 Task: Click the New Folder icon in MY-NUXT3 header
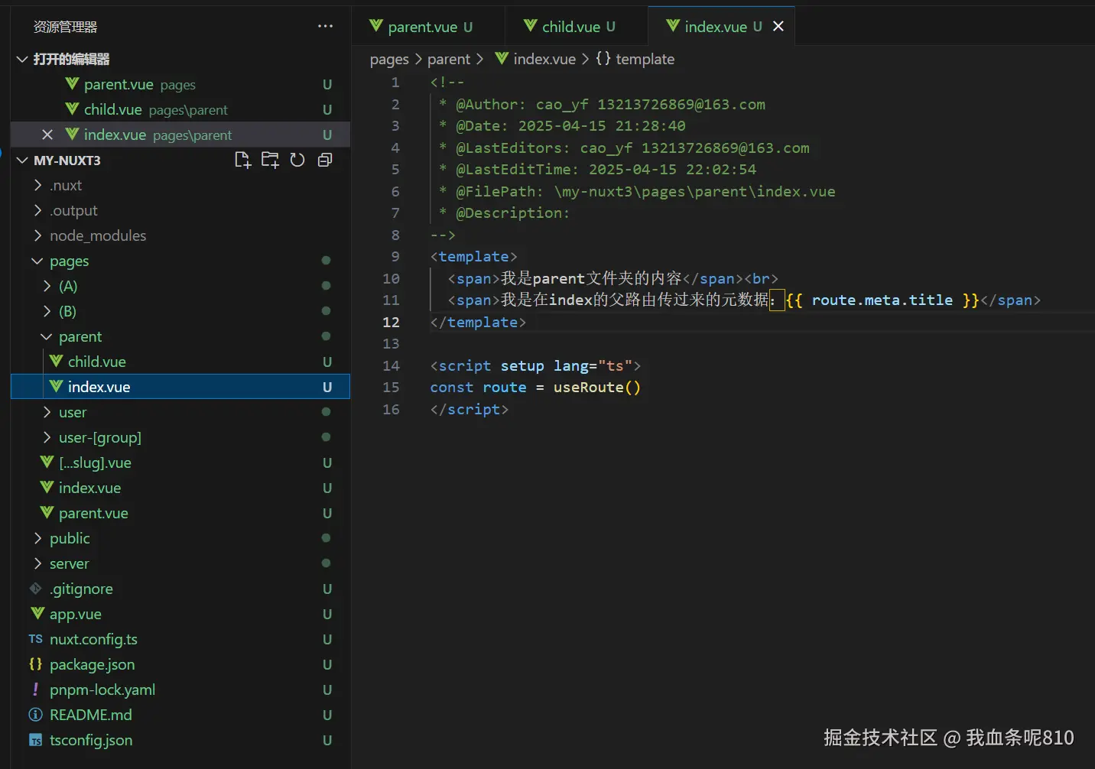tap(270, 160)
